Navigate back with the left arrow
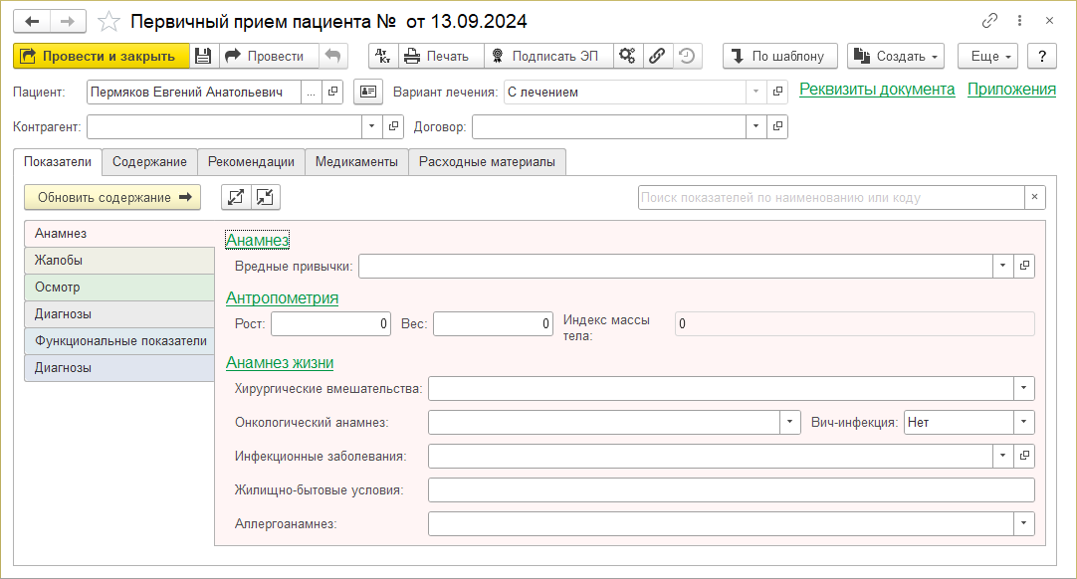1077x579 pixels. click(32, 21)
